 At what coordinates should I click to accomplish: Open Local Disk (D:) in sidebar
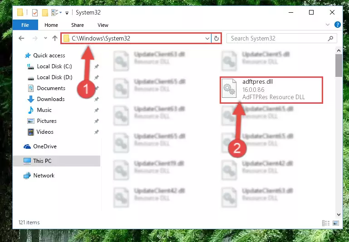54,77
